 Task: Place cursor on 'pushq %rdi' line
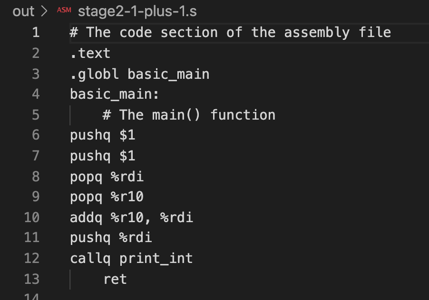tap(111, 238)
